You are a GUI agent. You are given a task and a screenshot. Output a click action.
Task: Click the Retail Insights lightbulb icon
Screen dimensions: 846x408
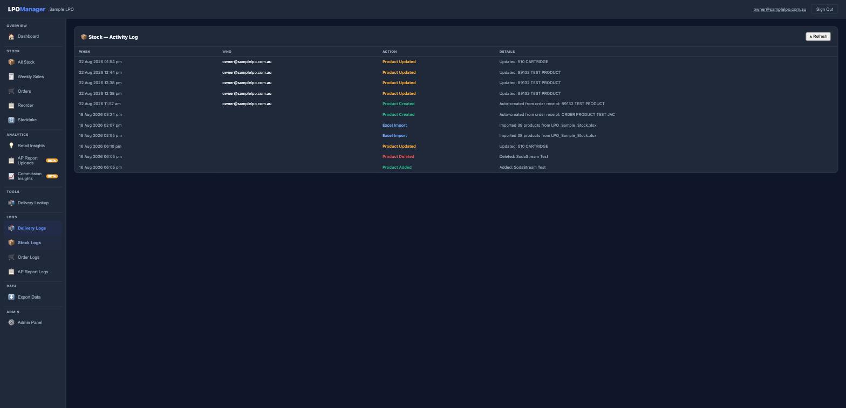[x=11, y=146]
